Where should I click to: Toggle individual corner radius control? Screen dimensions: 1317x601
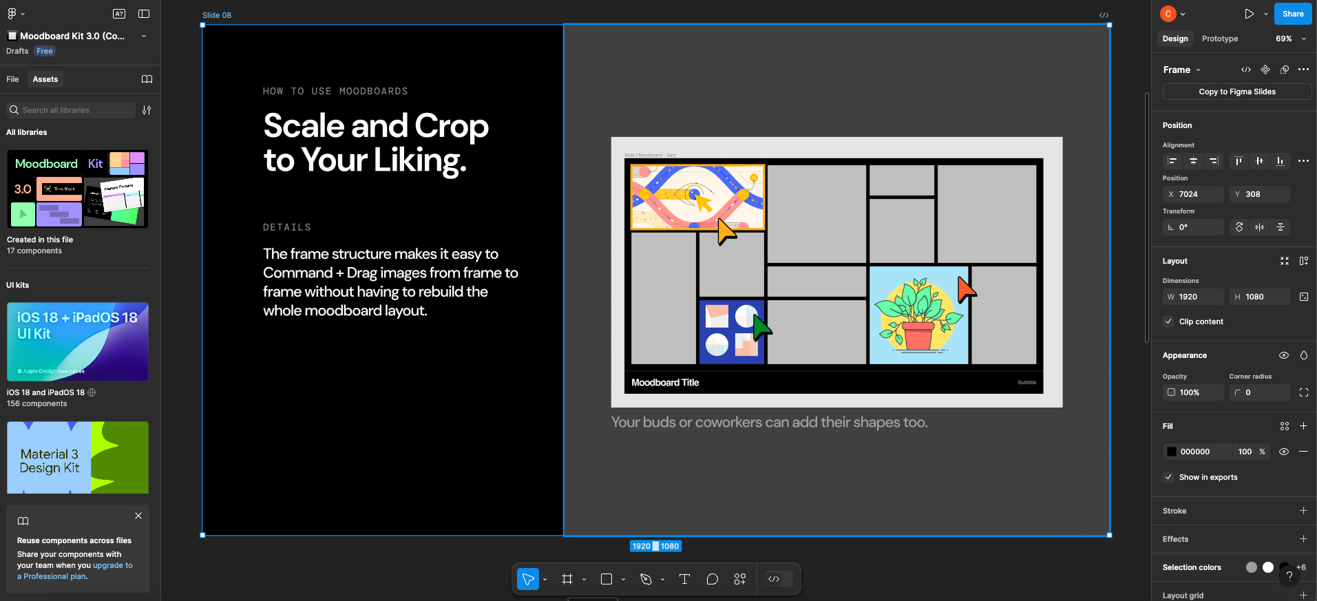(x=1303, y=392)
